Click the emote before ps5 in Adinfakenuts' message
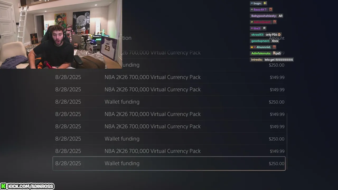338x190 pixels. click(x=274, y=53)
